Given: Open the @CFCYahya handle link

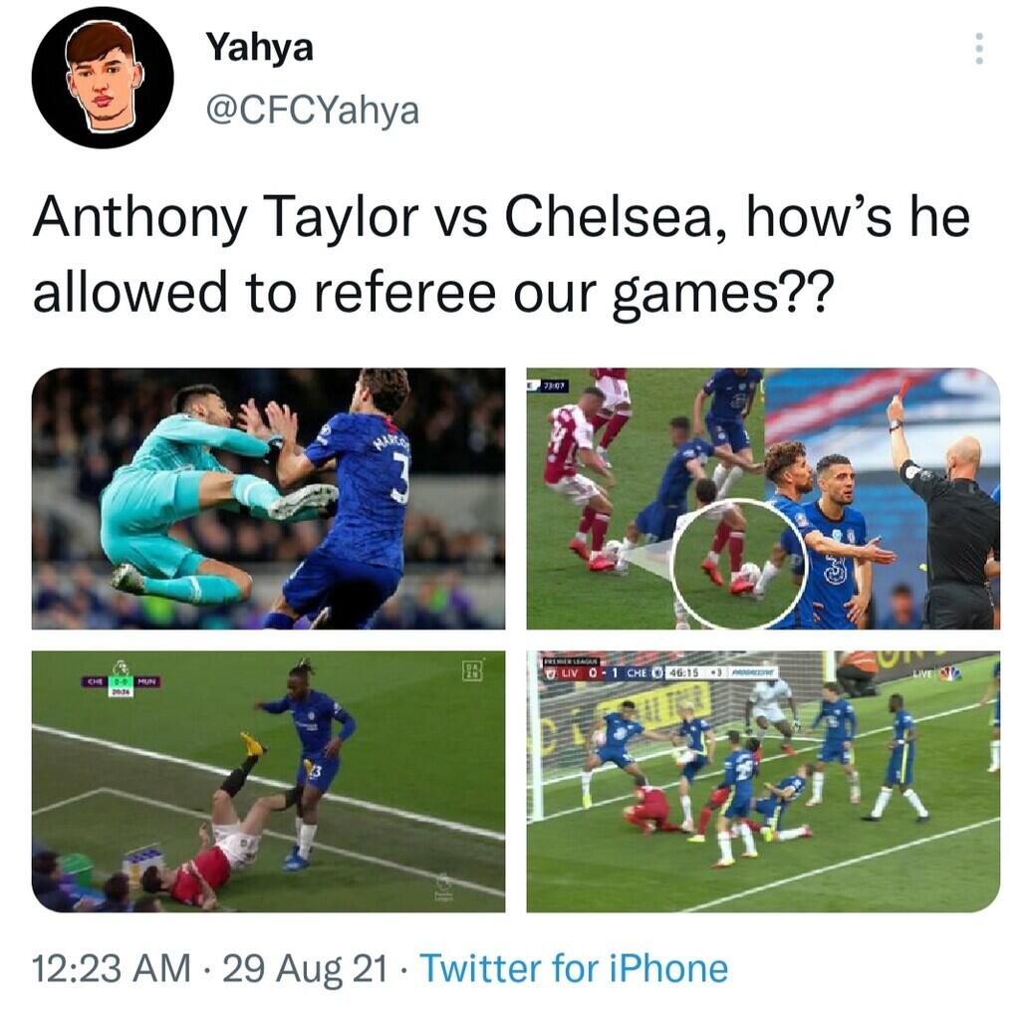Looking at the screenshot, I should [x=313, y=110].
